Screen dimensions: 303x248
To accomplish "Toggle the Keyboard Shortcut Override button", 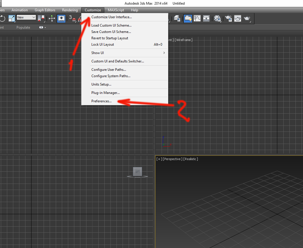I will click(x=61, y=18).
